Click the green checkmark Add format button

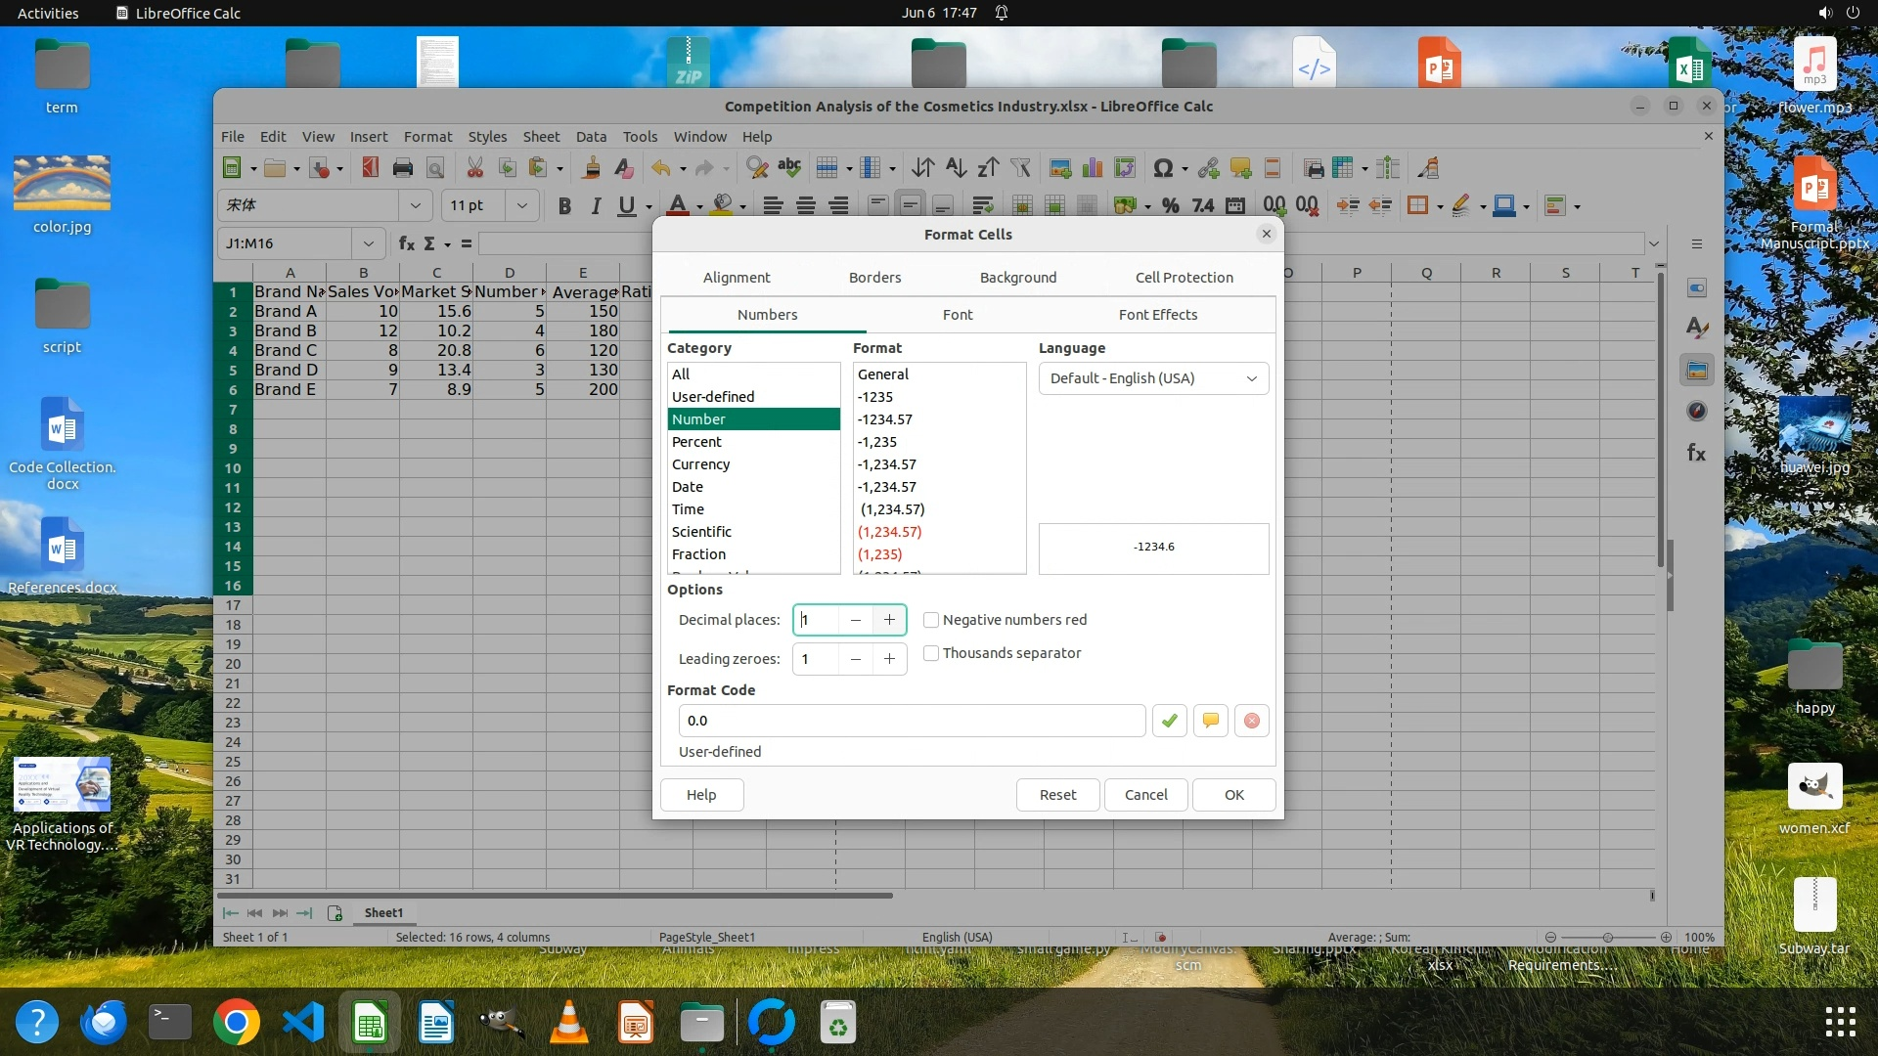coord(1169,721)
